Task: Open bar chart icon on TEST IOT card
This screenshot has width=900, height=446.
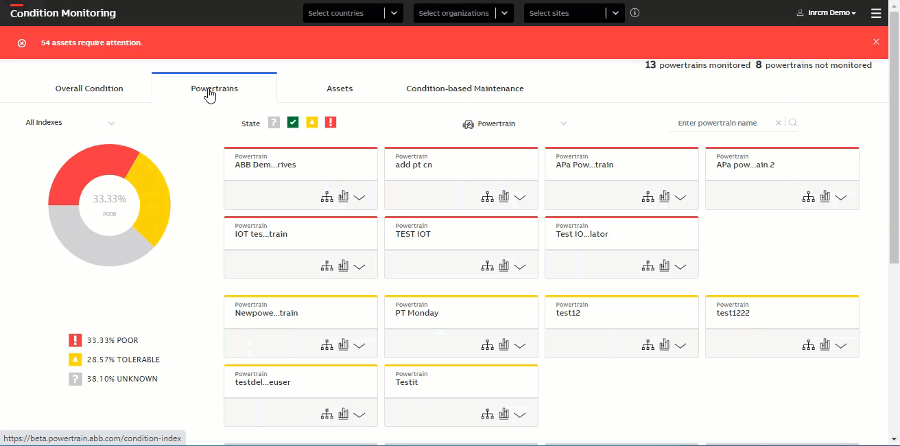Action: click(x=504, y=266)
